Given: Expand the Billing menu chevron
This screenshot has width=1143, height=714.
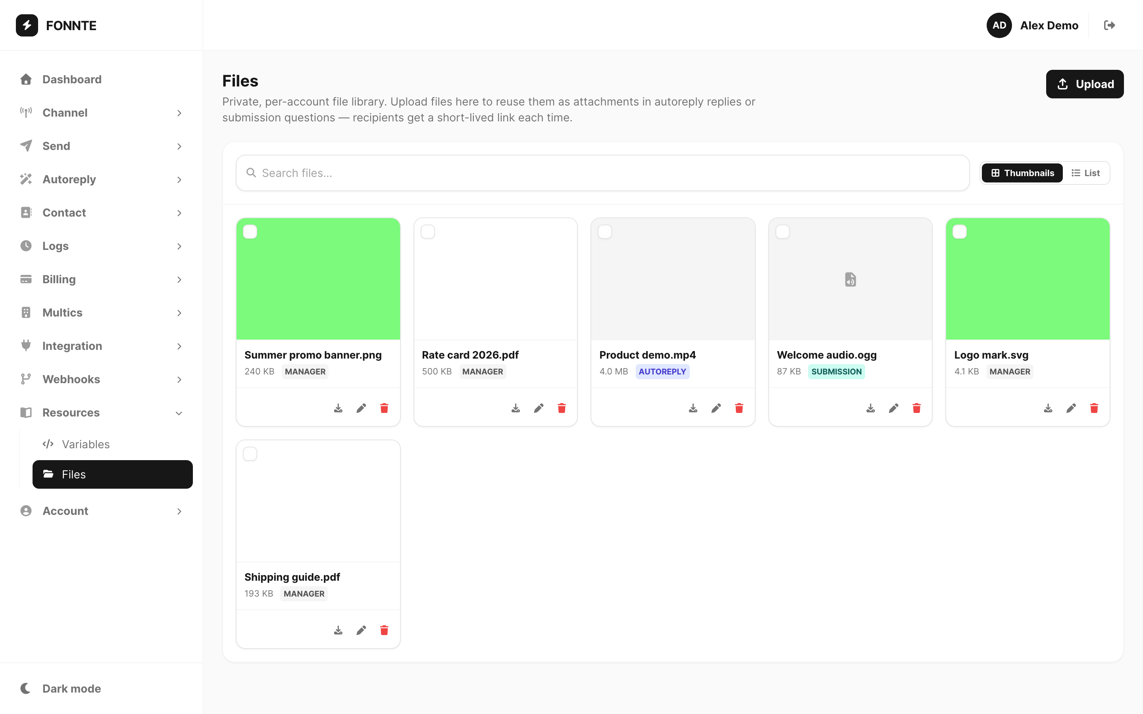Looking at the screenshot, I should pos(179,280).
